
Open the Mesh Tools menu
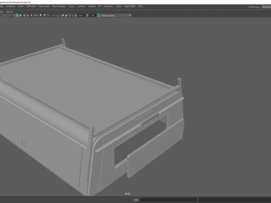point(44,6)
